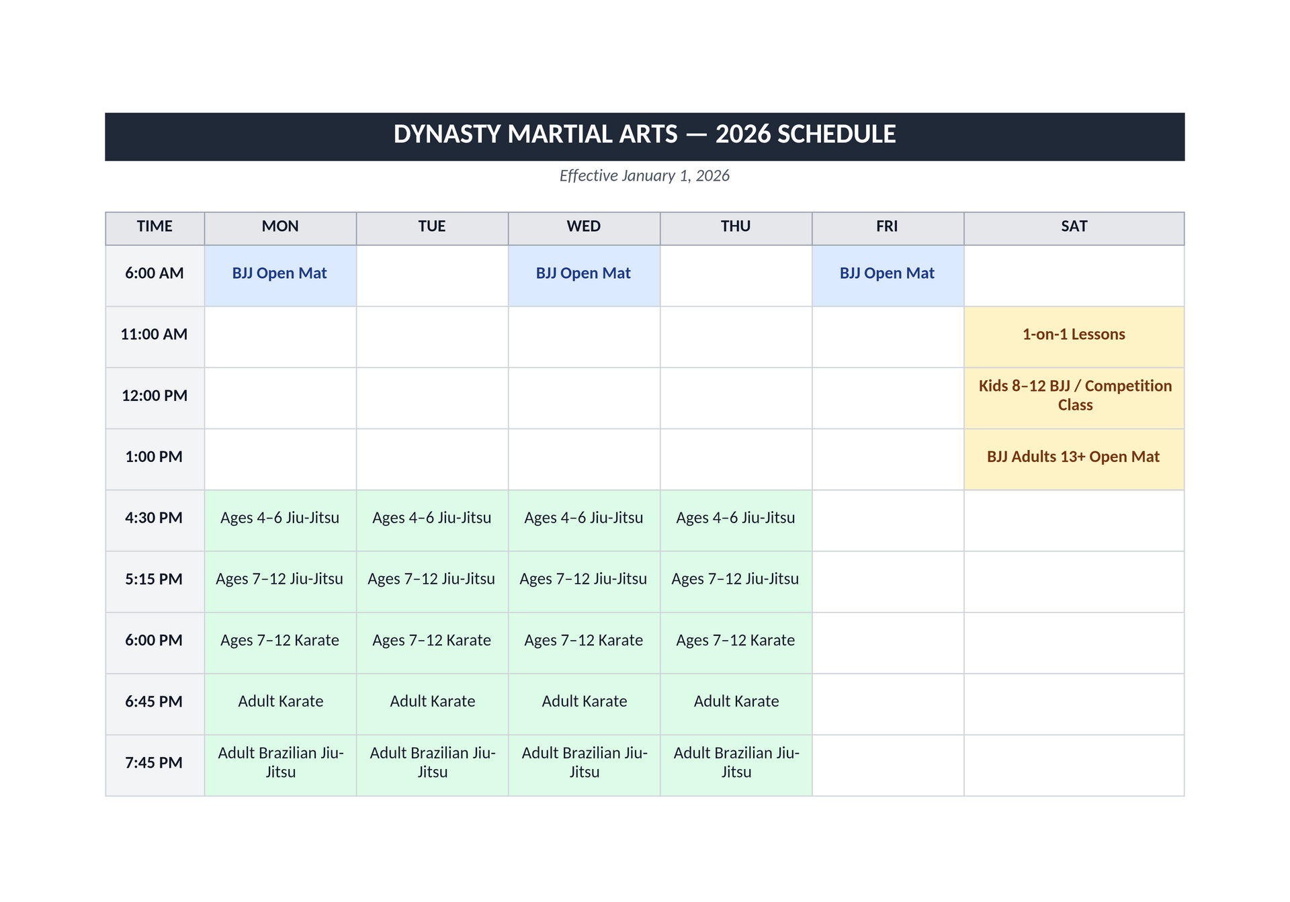The height and width of the screenshot is (902, 1290).
Task: Select Thursday's Adult Brazilian Jiu-Jitsu cell
Action: (736, 765)
